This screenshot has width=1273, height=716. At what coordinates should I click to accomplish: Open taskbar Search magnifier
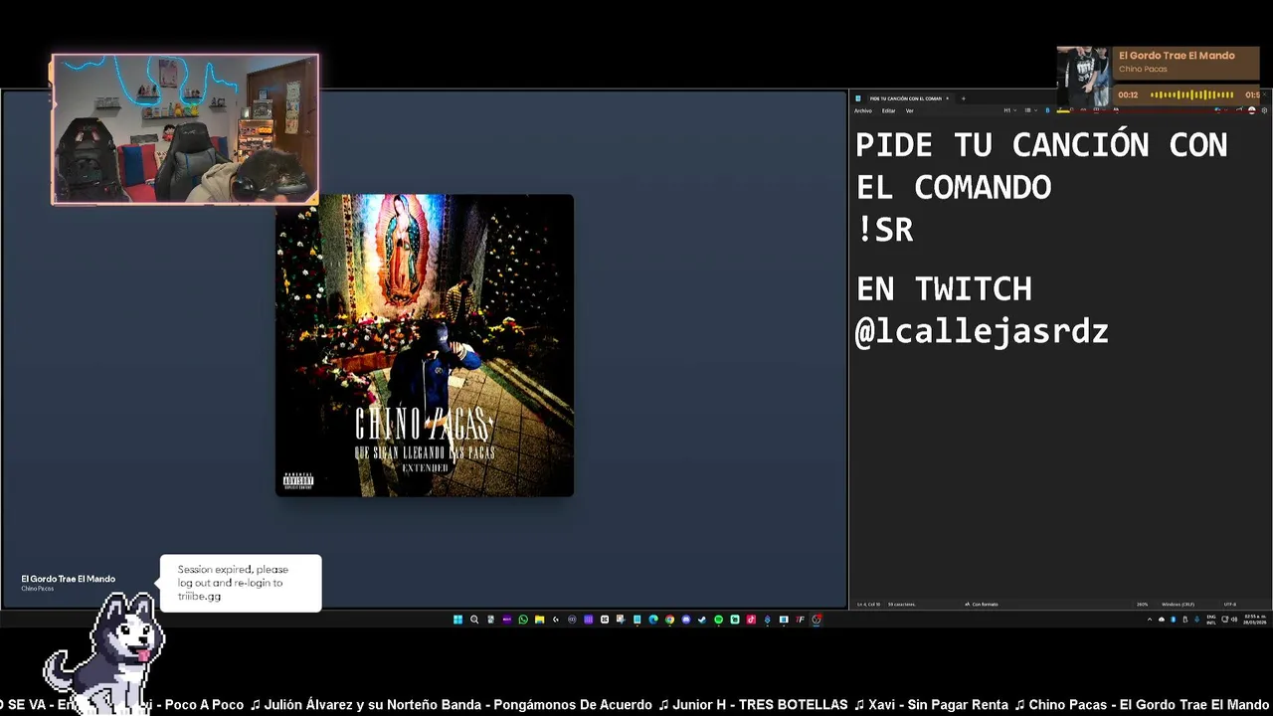474,620
